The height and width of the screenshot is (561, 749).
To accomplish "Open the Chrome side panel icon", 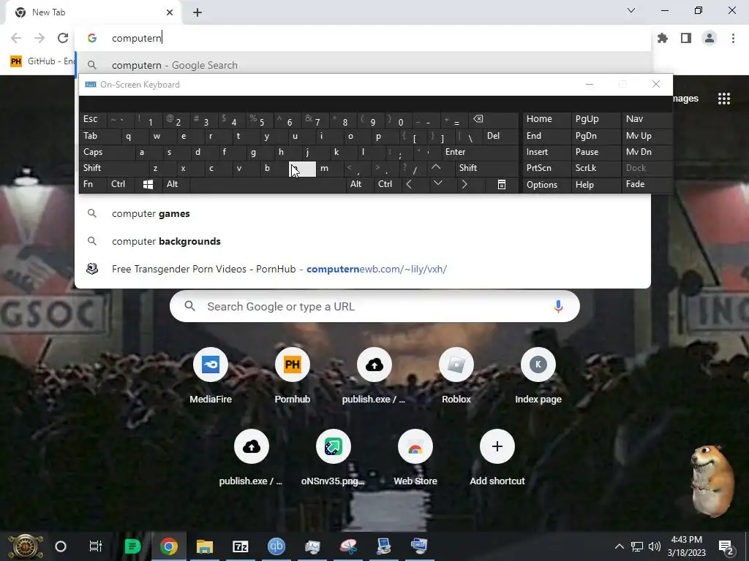I will click(x=686, y=38).
